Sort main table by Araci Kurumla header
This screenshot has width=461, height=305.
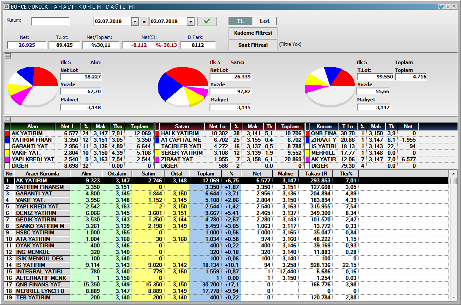click(x=42, y=174)
